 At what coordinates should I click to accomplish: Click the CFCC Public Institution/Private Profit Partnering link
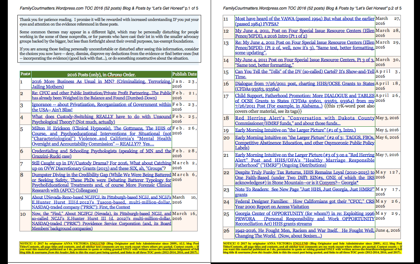(x=101, y=93)
